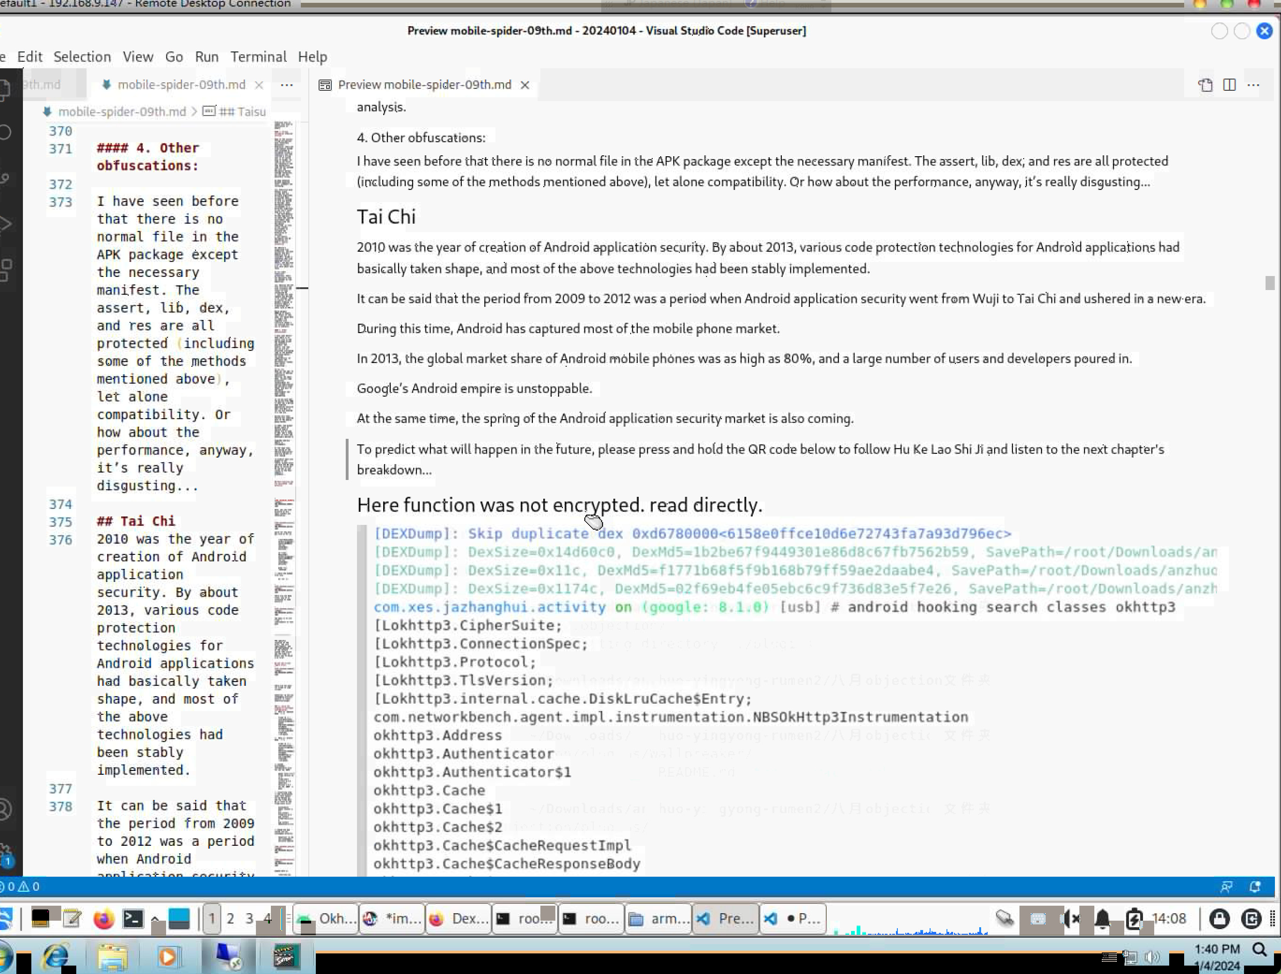Click the minimap slider marker in editor
The width and height of the screenshot is (1281, 974).
click(x=302, y=288)
